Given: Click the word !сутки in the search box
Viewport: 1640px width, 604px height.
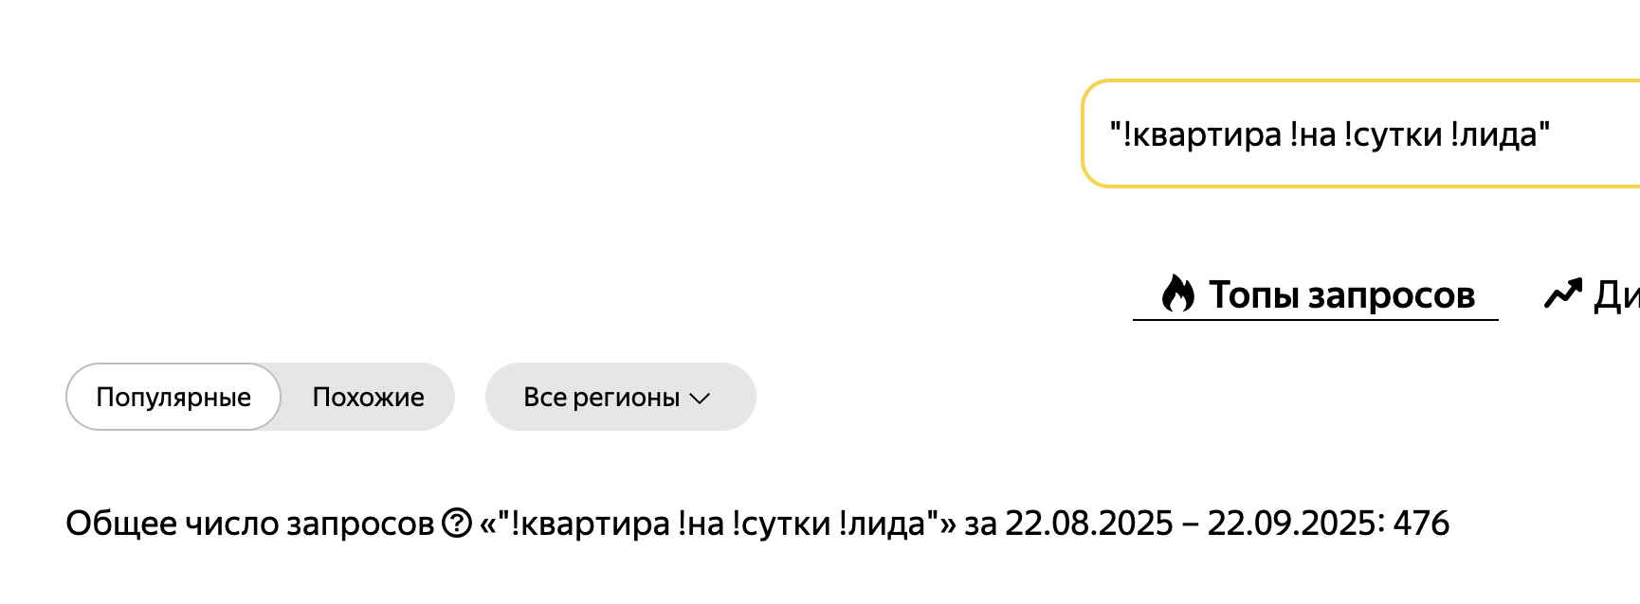Looking at the screenshot, I should (1394, 134).
